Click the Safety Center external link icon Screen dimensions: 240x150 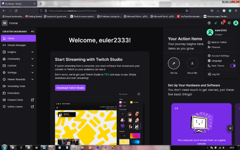pyautogui.click(x=33, y=107)
